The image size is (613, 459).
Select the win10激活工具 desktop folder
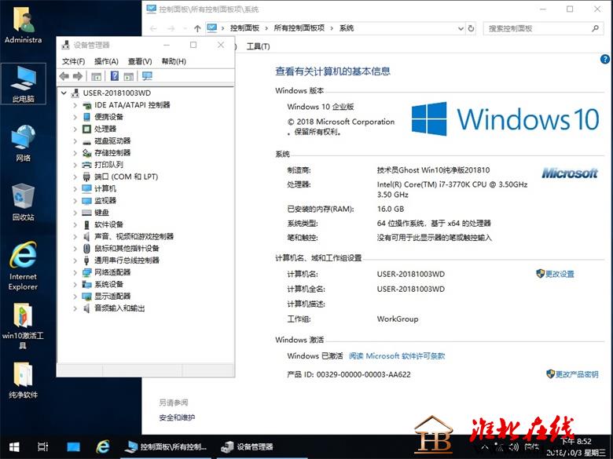click(x=23, y=326)
